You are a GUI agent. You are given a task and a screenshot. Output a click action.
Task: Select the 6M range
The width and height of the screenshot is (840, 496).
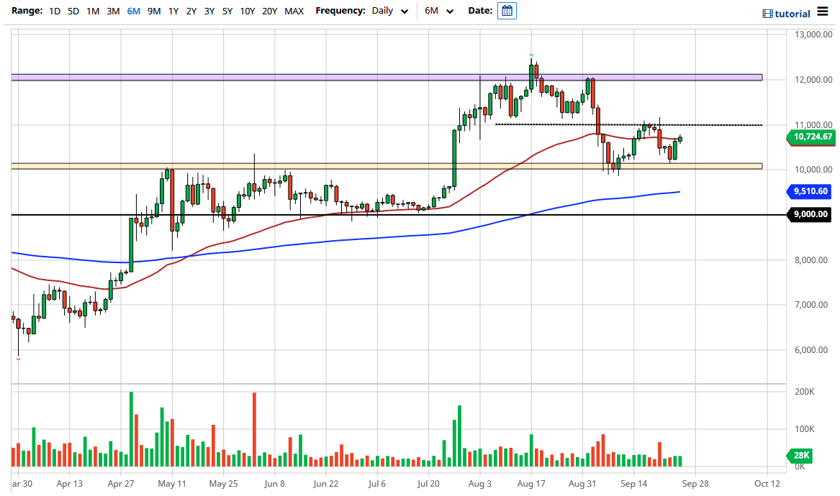pos(133,11)
